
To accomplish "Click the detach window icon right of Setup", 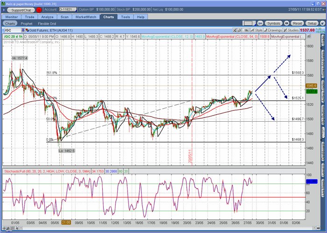I will click(x=322, y=23).
